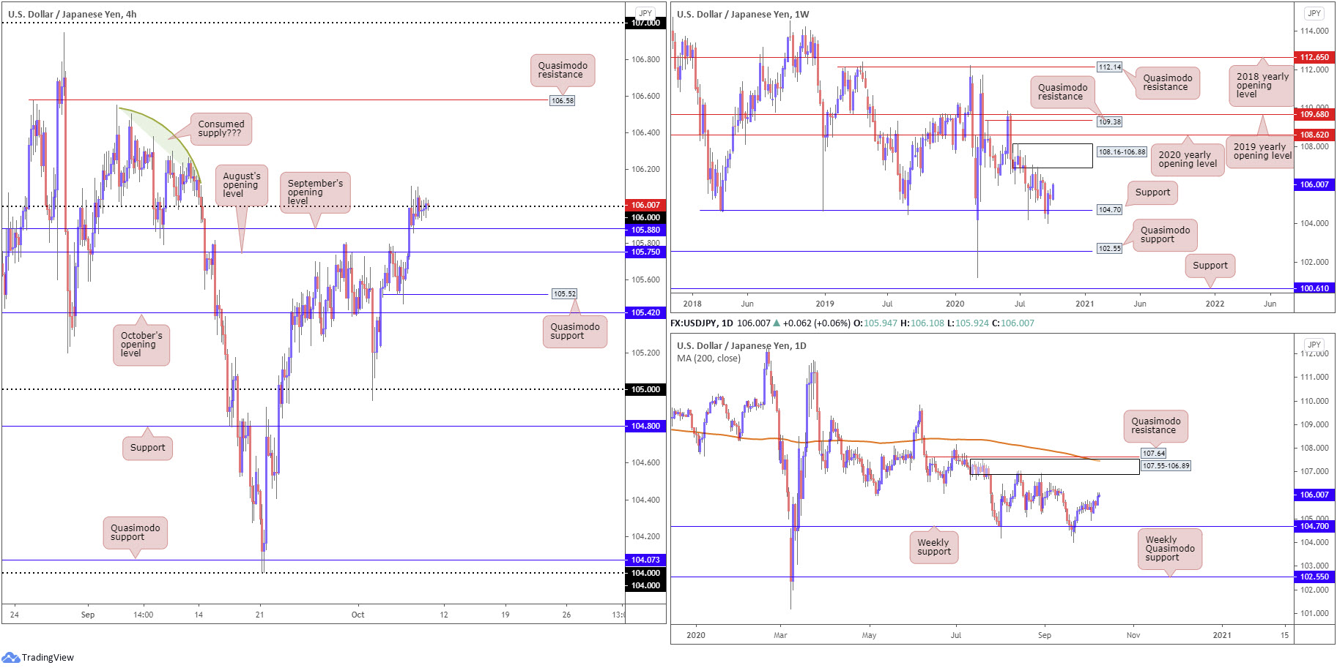Click the 104.70 price tag on weekly chart

click(1109, 210)
